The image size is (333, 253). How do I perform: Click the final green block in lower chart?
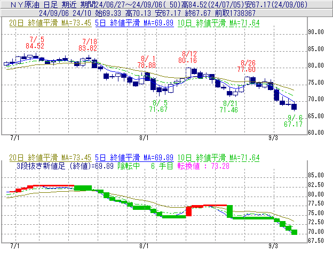[295, 232]
